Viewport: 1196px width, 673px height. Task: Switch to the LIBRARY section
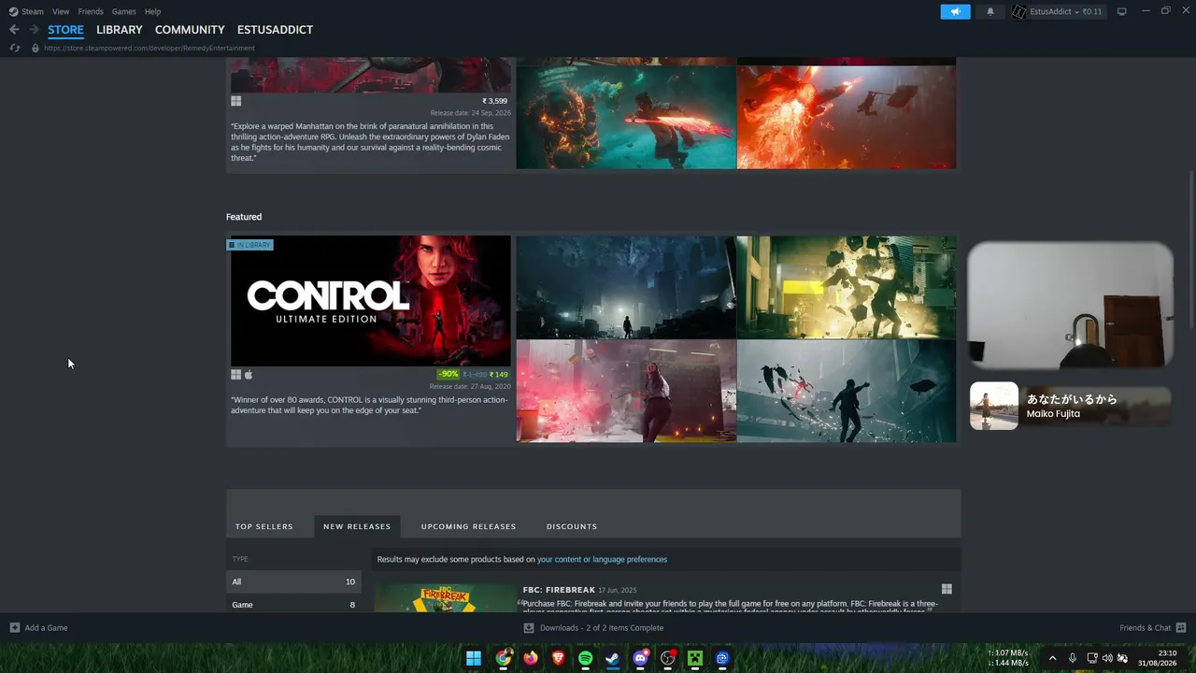[x=120, y=30]
